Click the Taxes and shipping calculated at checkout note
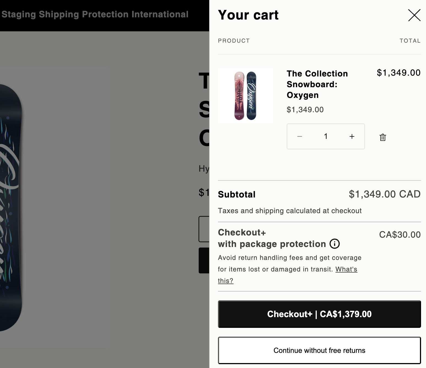 pyautogui.click(x=290, y=211)
